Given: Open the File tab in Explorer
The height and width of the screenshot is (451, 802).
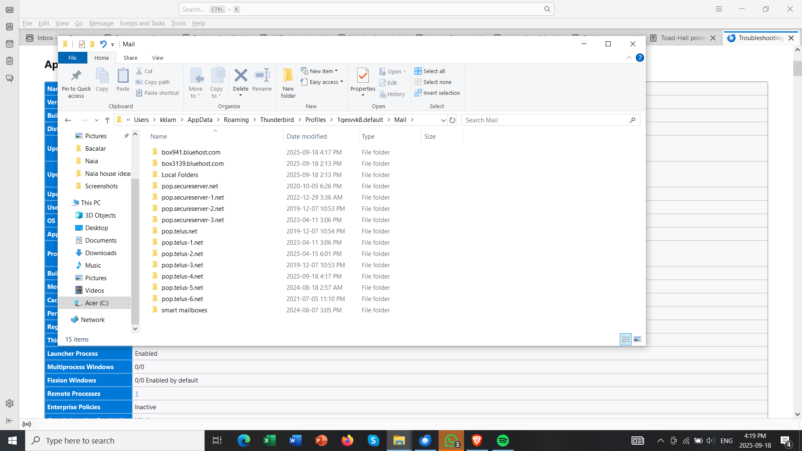Looking at the screenshot, I should [x=72, y=58].
